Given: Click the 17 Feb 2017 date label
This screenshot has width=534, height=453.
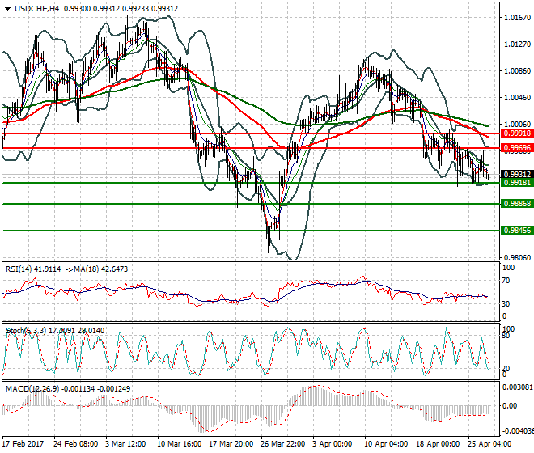Looking at the screenshot, I should click(x=23, y=444).
